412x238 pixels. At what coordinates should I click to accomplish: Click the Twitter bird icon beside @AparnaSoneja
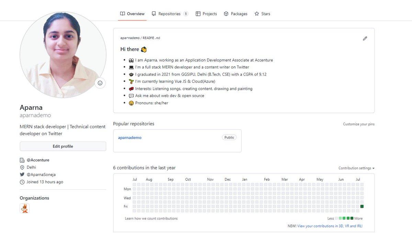(22, 175)
